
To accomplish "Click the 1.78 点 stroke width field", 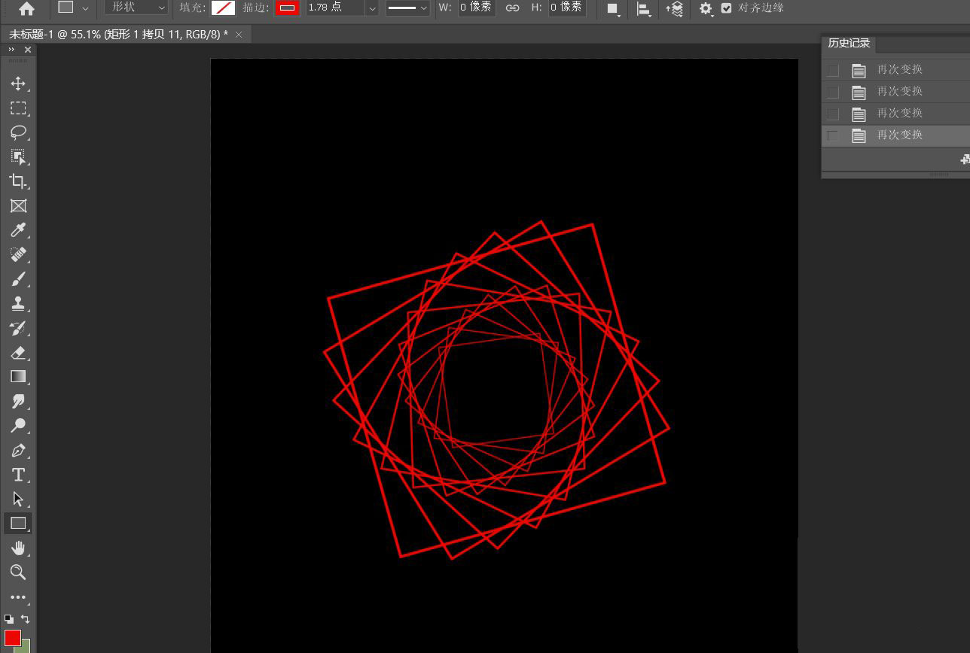I will coord(335,8).
